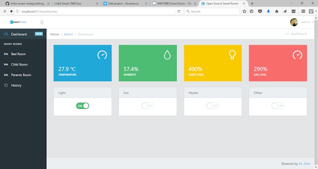Viewport: 318px width, 169px height.
Task: Click the chart icon beside Dashboard link
Action: click(287, 34)
